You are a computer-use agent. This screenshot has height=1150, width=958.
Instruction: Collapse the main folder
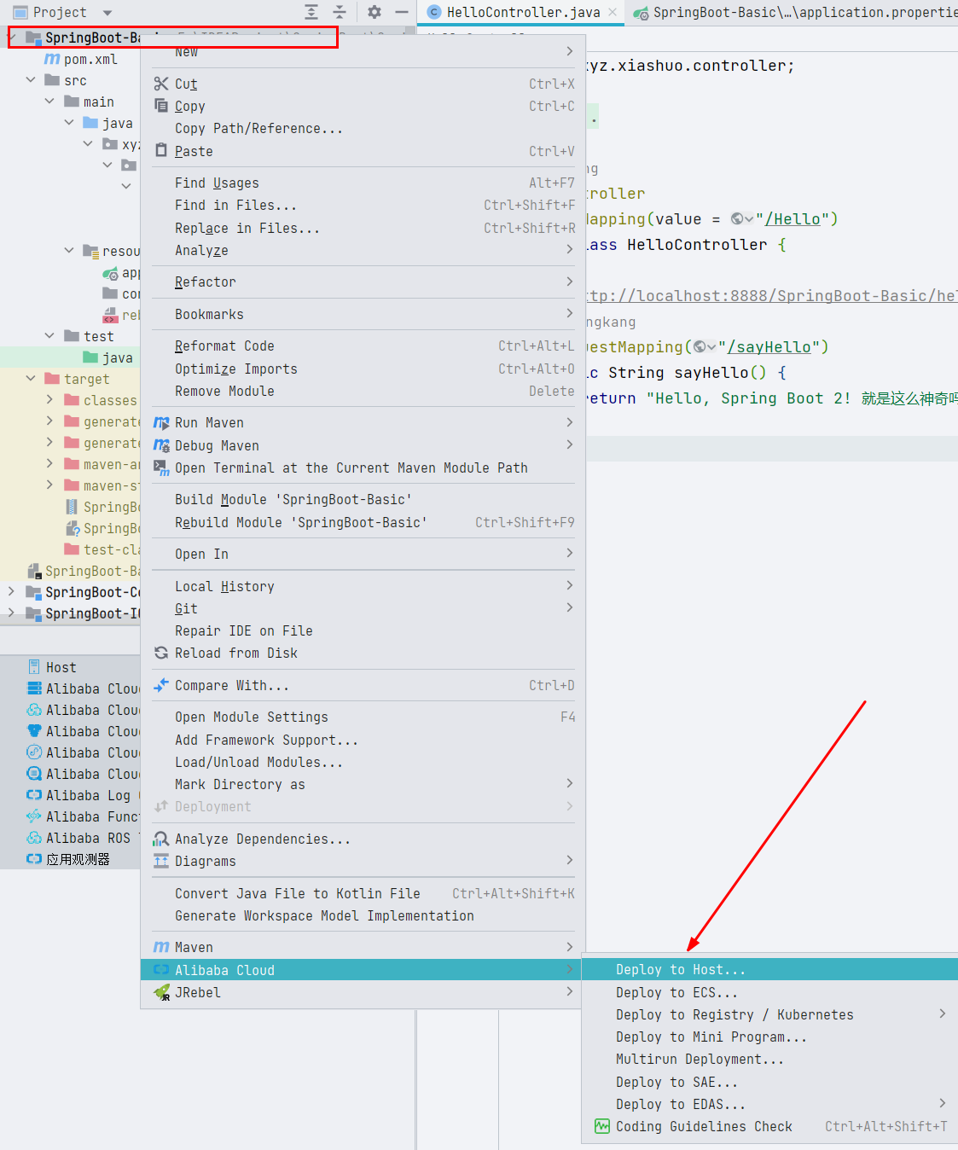tap(49, 102)
